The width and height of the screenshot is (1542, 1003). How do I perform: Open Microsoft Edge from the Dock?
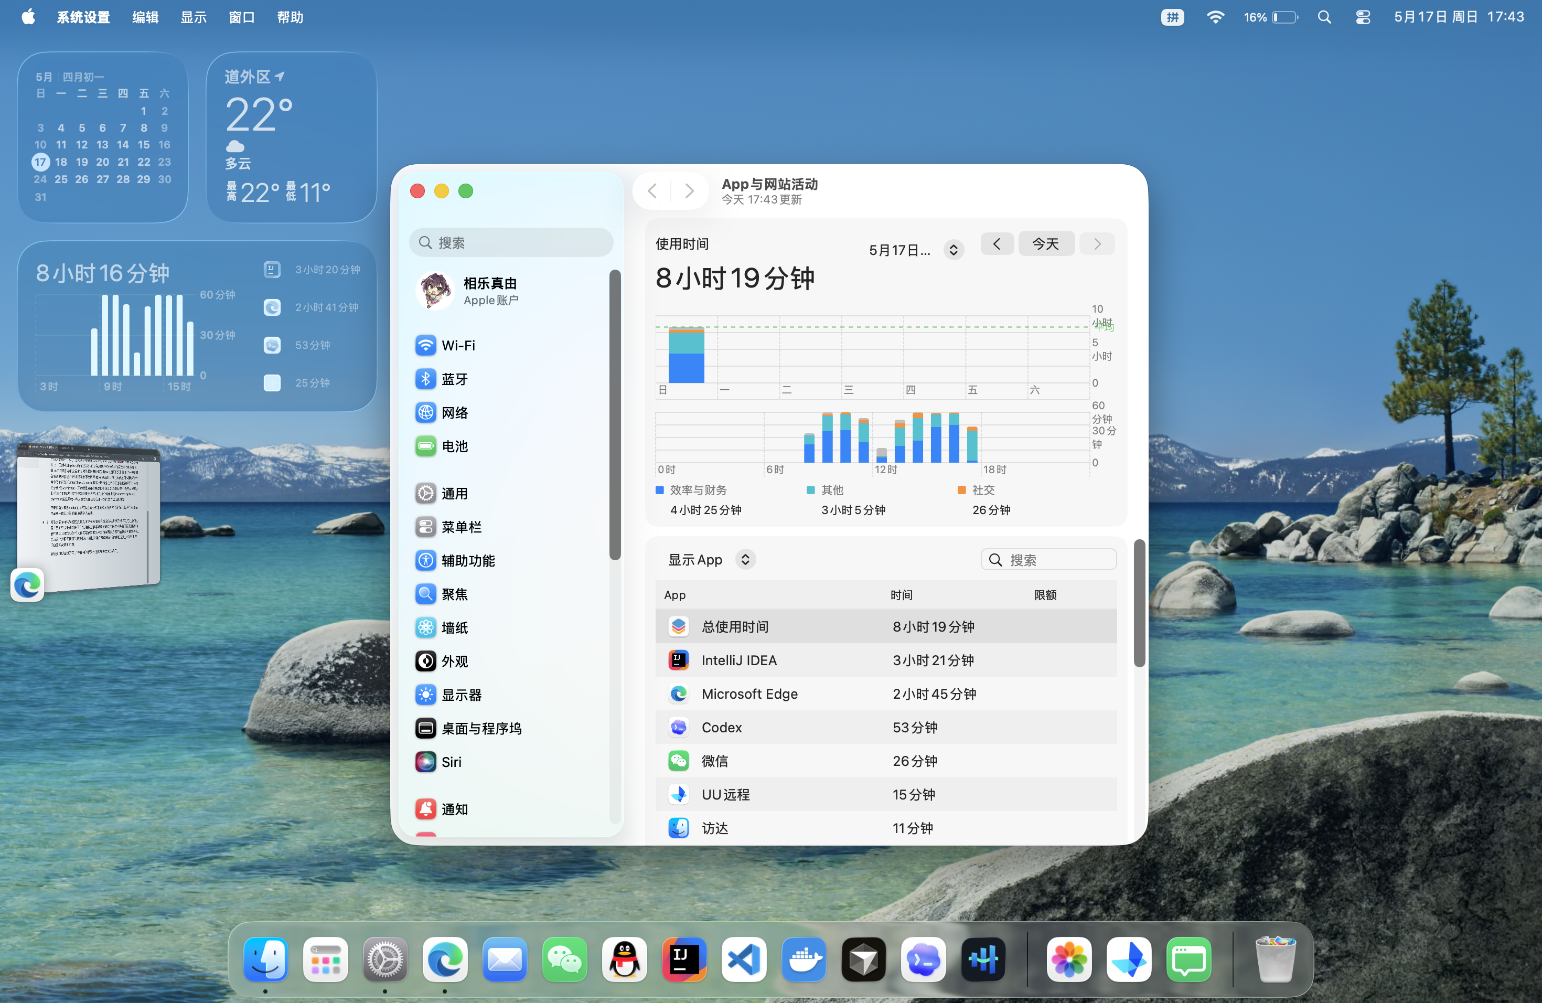pyautogui.click(x=445, y=959)
